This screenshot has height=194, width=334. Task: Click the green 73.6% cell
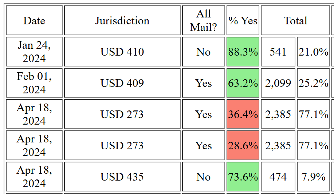(x=243, y=177)
